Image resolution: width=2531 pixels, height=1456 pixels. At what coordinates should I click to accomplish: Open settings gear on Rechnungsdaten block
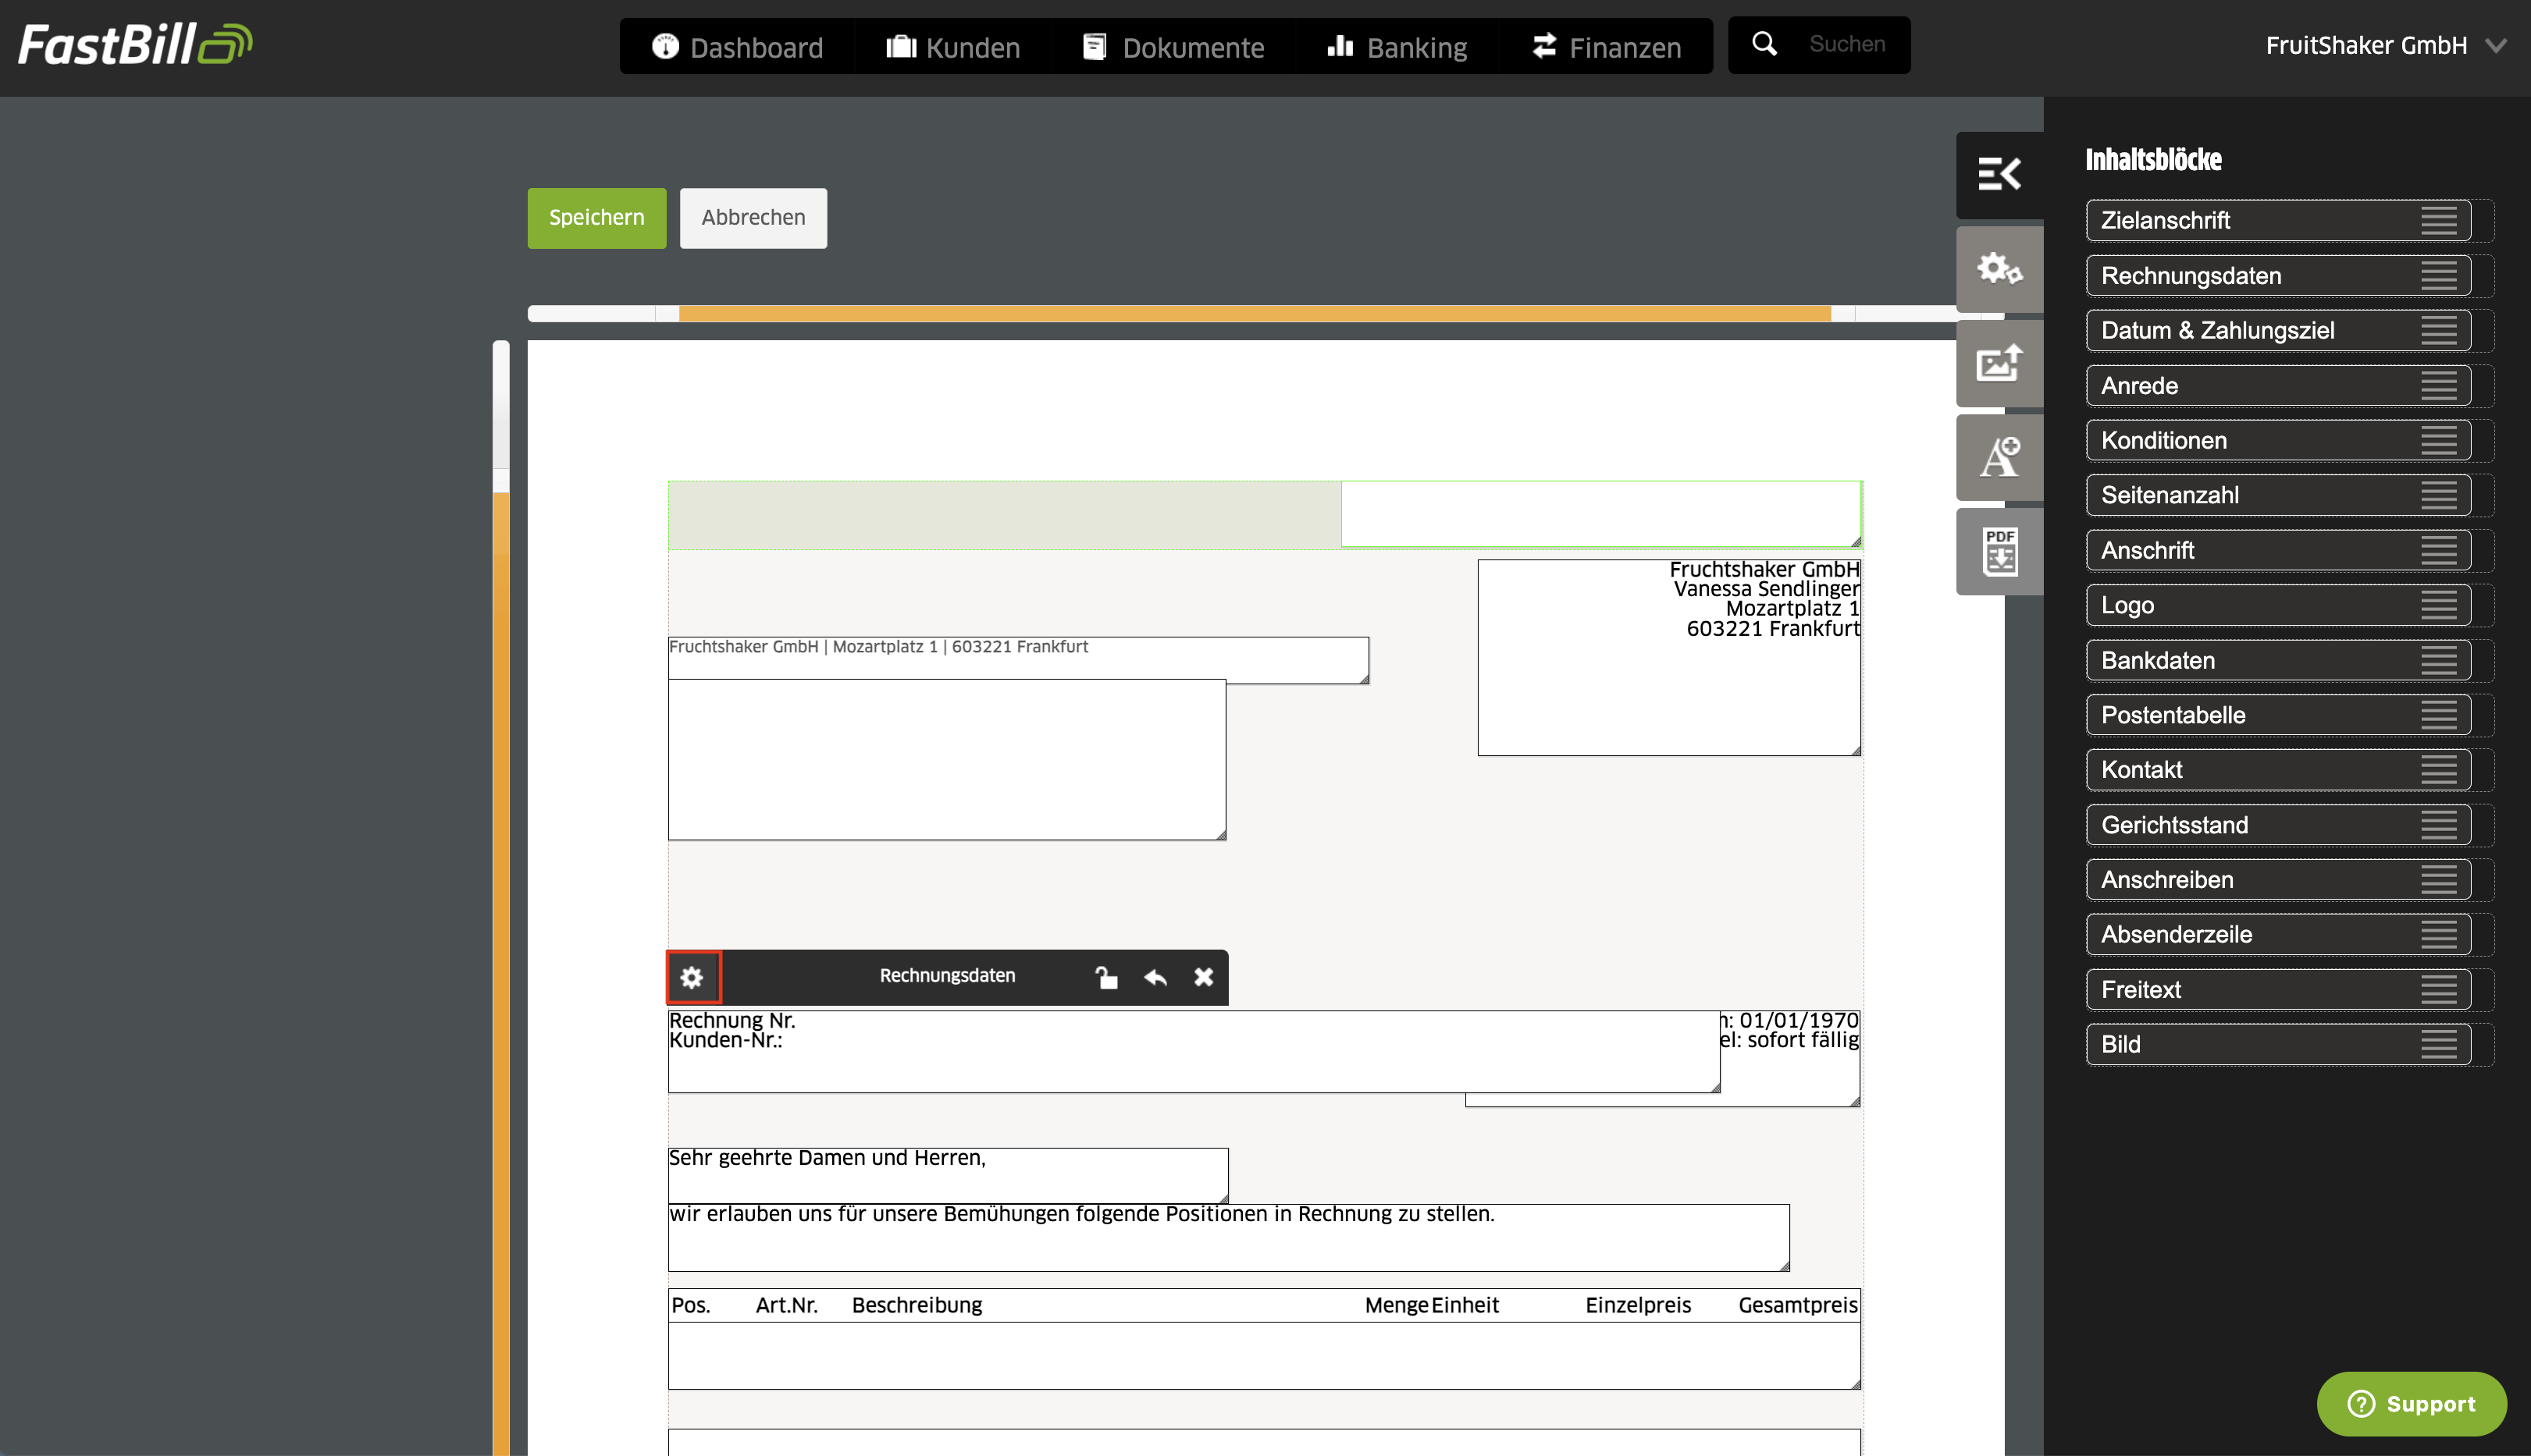(692, 977)
